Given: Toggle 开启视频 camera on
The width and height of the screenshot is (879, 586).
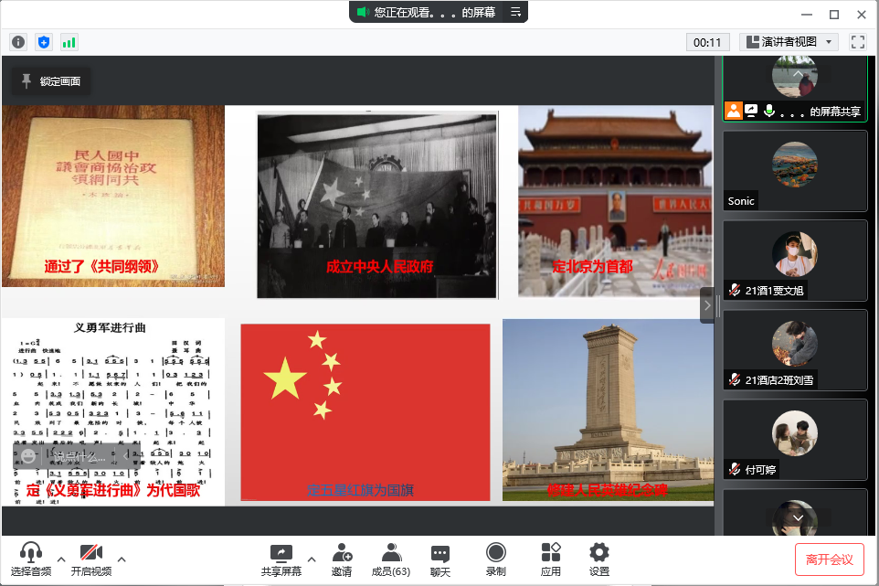Looking at the screenshot, I should 90,559.
